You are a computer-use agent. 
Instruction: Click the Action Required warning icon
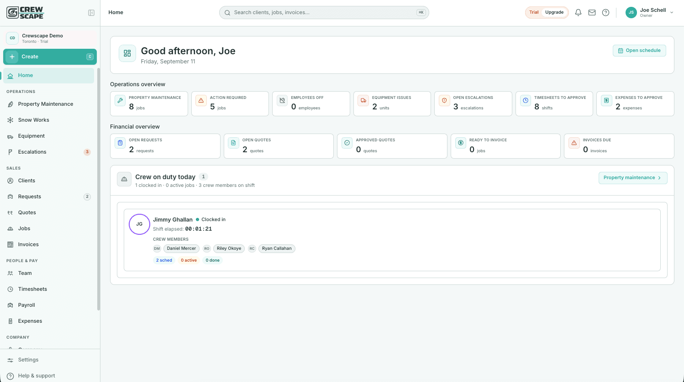[201, 100]
